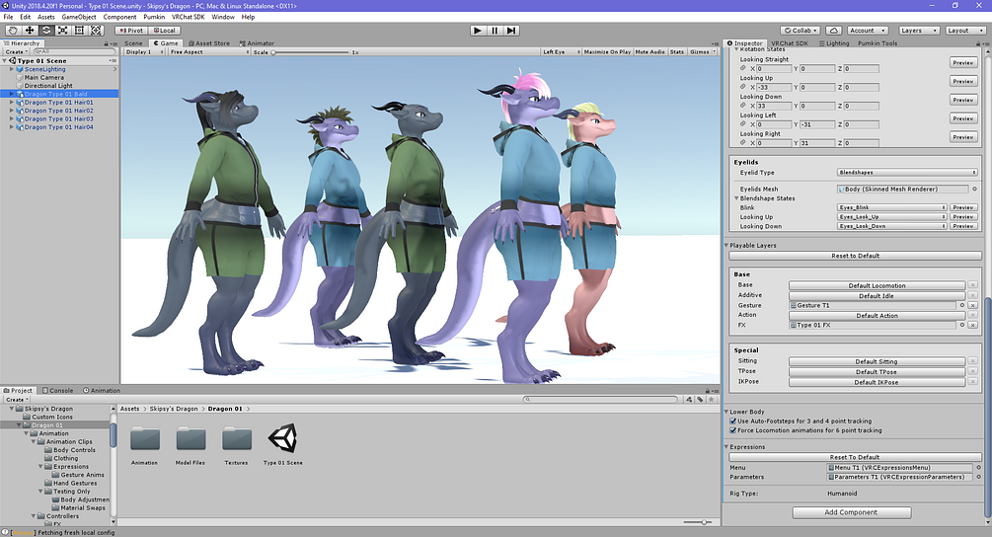Screen dimensions: 992x537
Task: Click the search by label icon in Project
Action: click(701, 400)
